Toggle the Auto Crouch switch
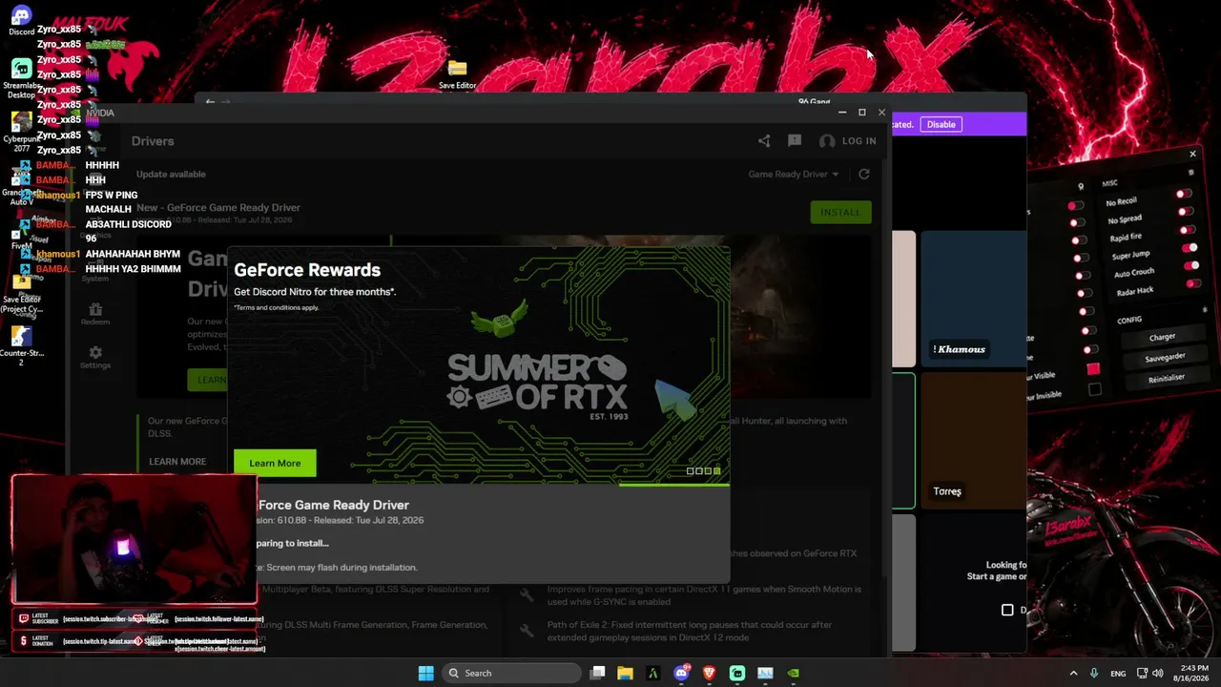Image resolution: width=1221 pixels, height=687 pixels. pos(1192,265)
